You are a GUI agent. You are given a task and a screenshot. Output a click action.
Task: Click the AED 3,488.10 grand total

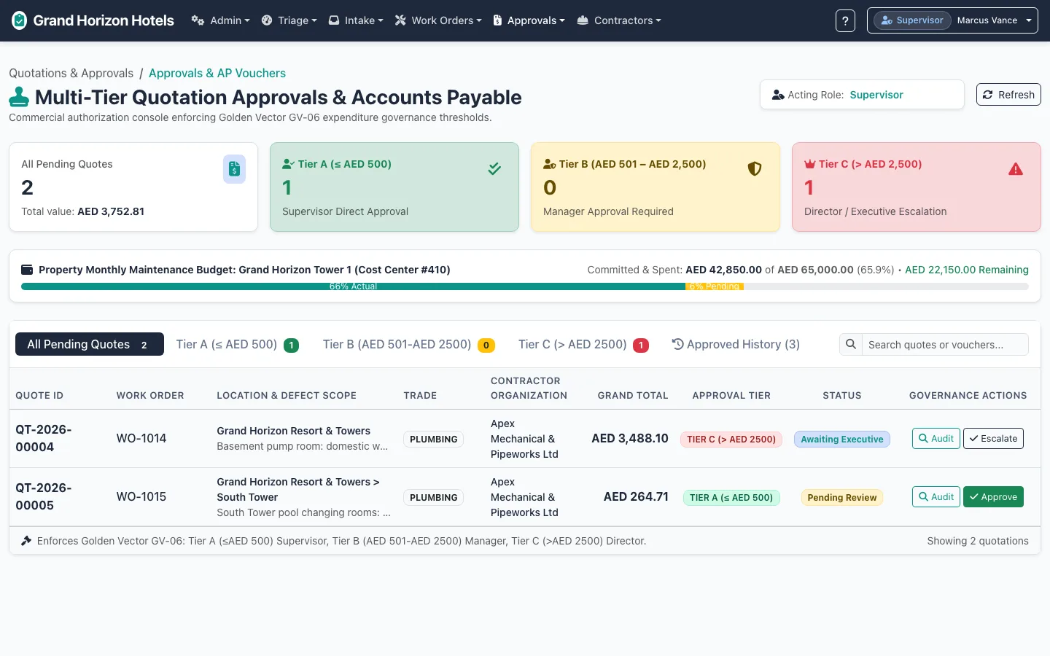(630, 438)
